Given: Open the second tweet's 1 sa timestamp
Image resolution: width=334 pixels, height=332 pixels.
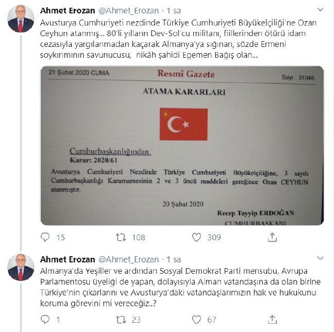Looking at the screenshot, I should point(174,259).
